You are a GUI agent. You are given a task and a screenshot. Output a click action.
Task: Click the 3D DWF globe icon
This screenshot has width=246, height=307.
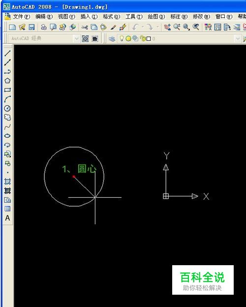(x=72, y=27)
